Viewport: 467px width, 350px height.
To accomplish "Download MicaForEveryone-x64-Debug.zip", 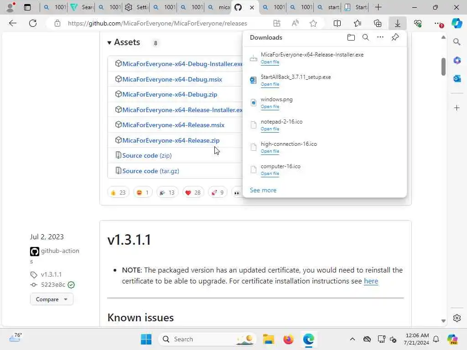I will 170,94.
